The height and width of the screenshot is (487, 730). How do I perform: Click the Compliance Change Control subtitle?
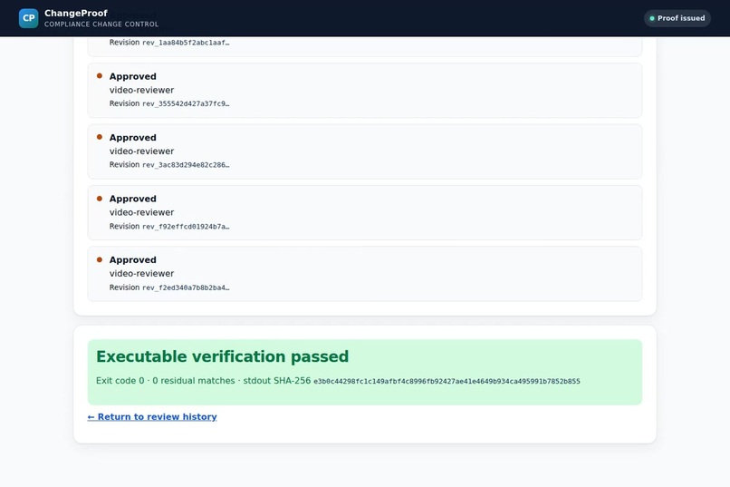tap(101, 24)
